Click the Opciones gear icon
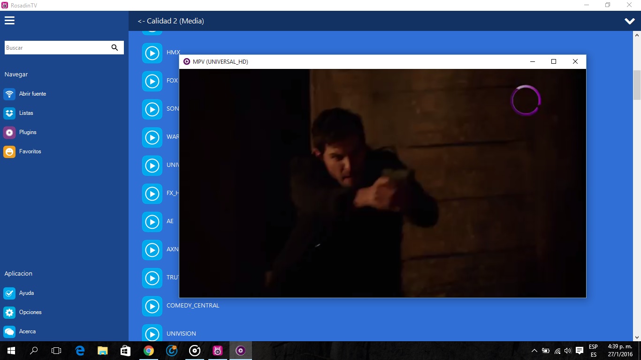Image resolution: width=641 pixels, height=360 pixels. (x=9, y=312)
